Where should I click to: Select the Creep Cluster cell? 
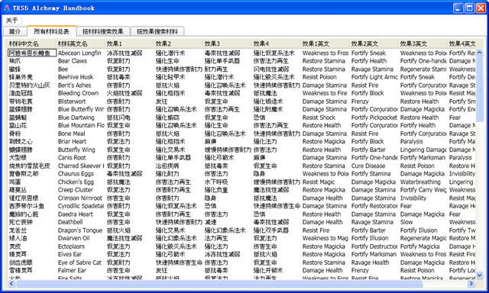coord(76,190)
